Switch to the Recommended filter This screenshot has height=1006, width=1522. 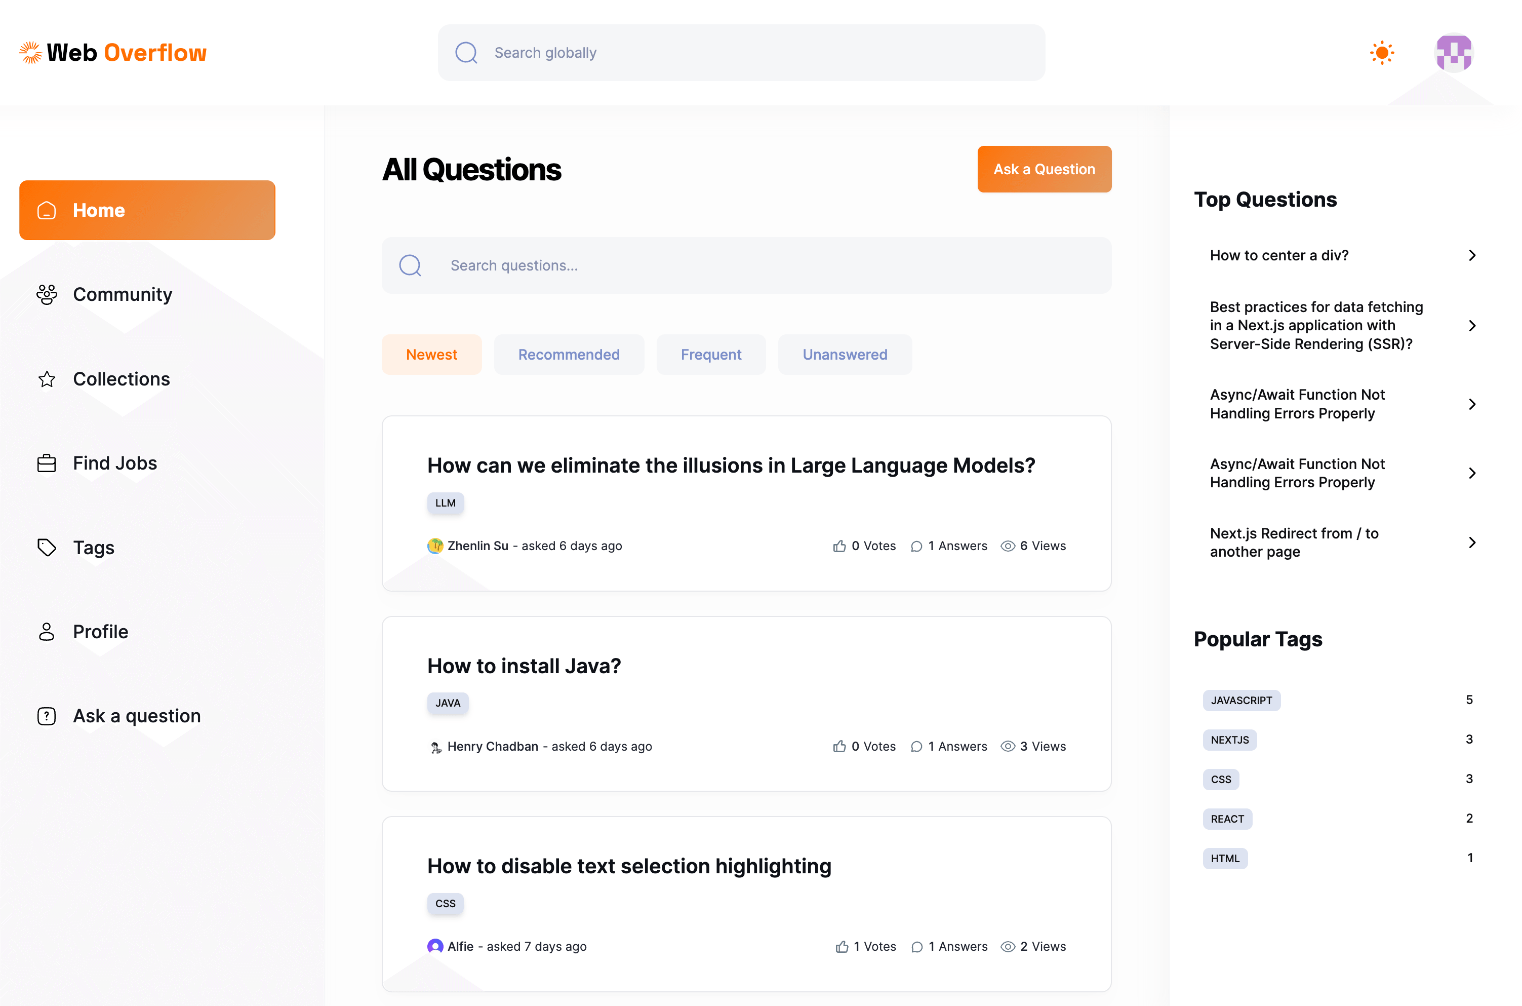(x=569, y=355)
